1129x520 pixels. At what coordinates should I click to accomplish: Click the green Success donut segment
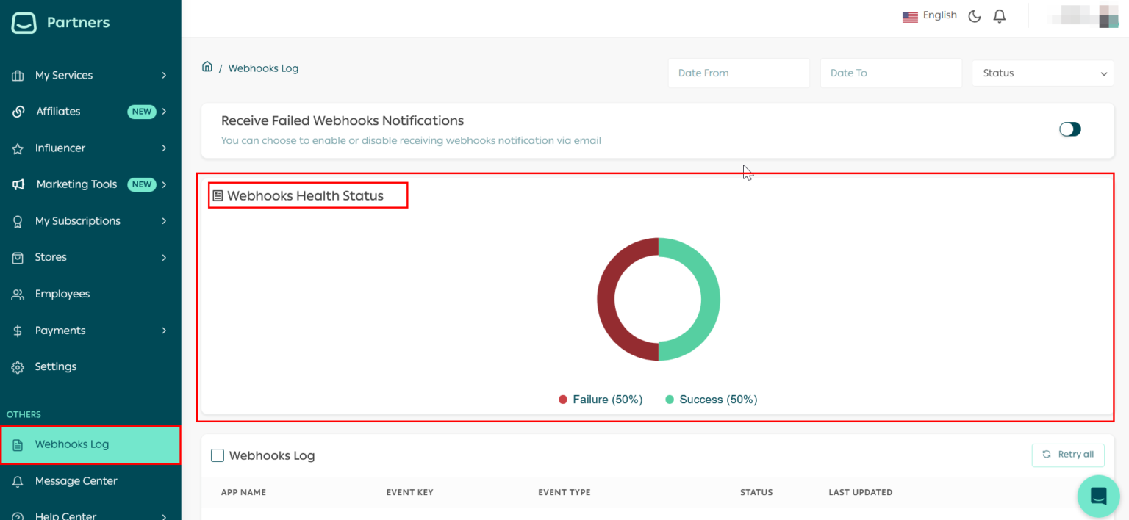click(x=711, y=300)
